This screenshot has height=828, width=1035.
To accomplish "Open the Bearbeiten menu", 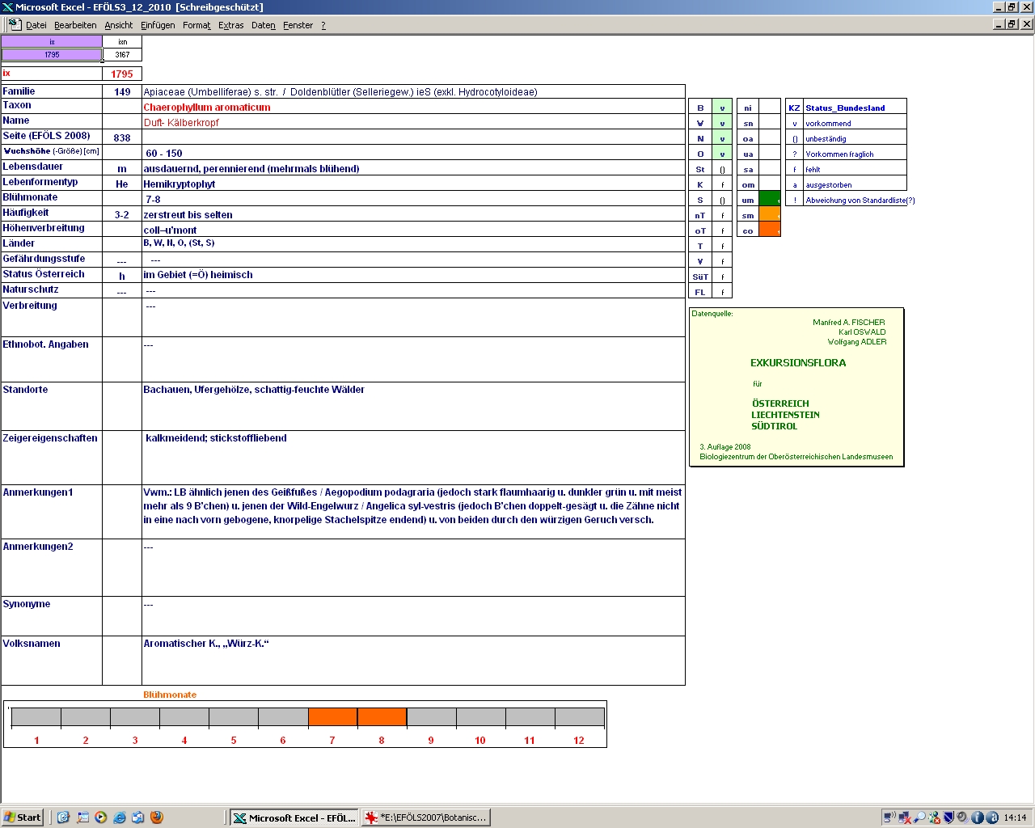I will 75,25.
